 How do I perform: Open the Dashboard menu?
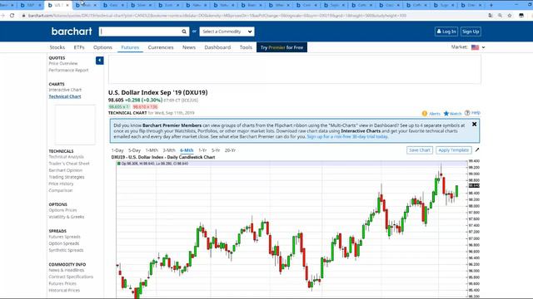tap(217, 47)
